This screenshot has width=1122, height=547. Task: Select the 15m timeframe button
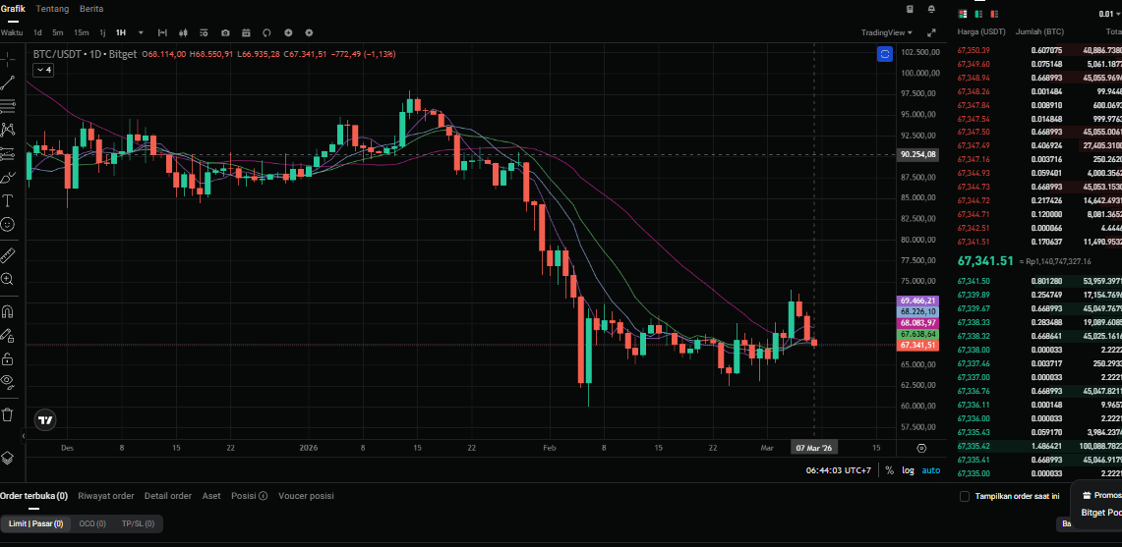coord(82,32)
